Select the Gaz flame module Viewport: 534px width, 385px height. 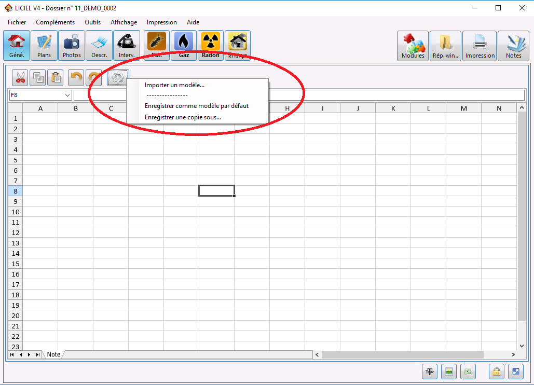(x=184, y=46)
